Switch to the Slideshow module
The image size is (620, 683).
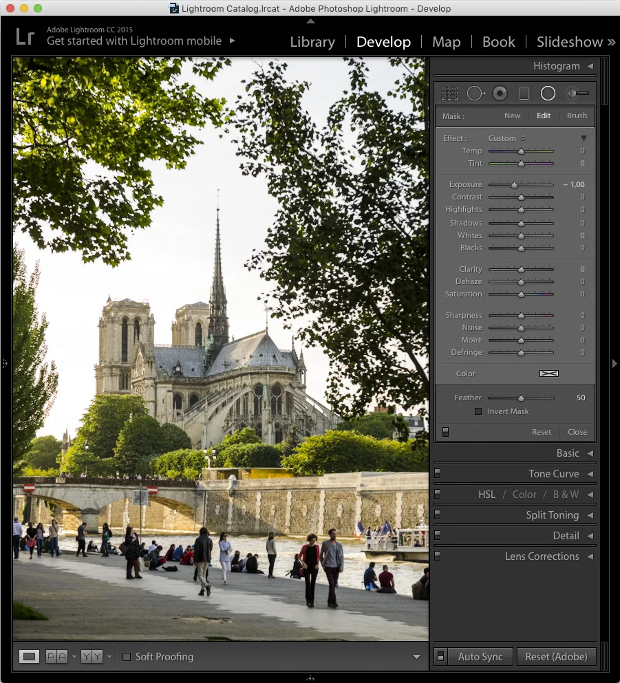tap(570, 42)
